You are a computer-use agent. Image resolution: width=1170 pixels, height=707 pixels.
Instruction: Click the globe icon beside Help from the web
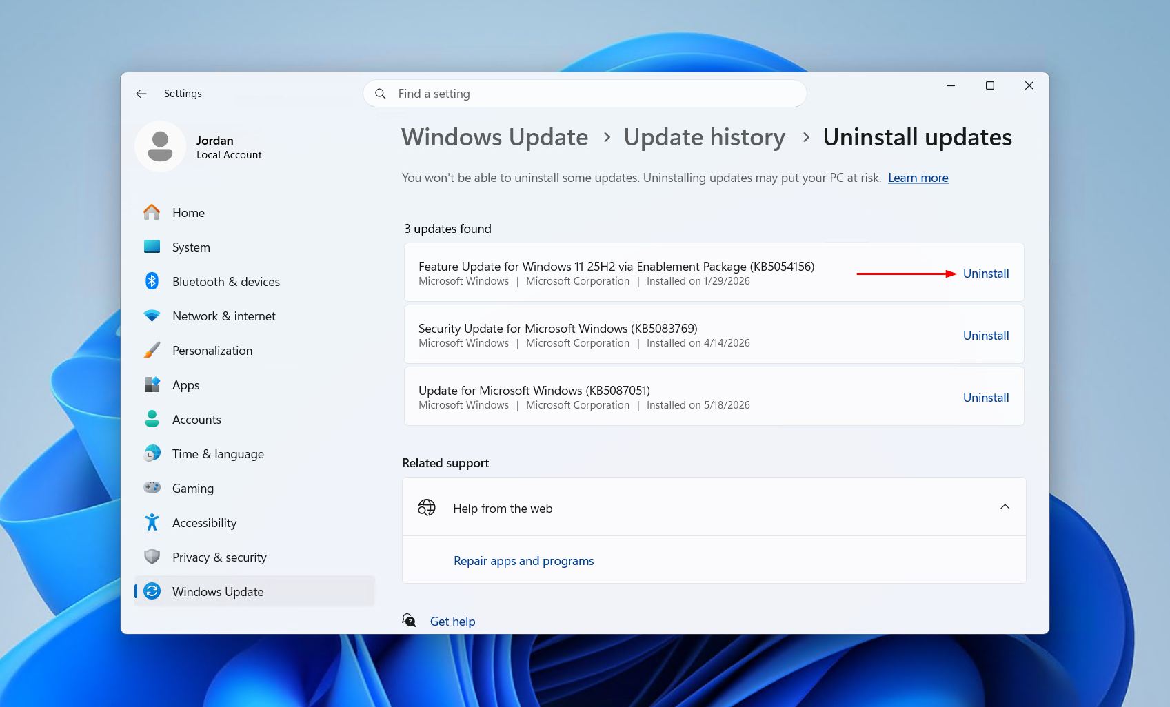pyautogui.click(x=427, y=508)
